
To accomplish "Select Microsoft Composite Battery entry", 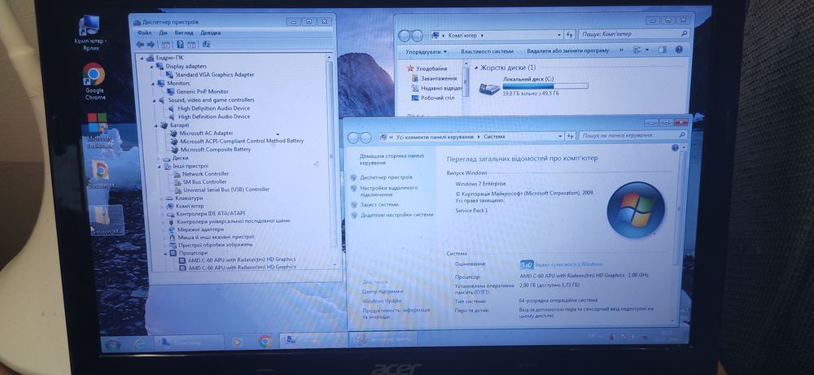I will coord(210,150).
